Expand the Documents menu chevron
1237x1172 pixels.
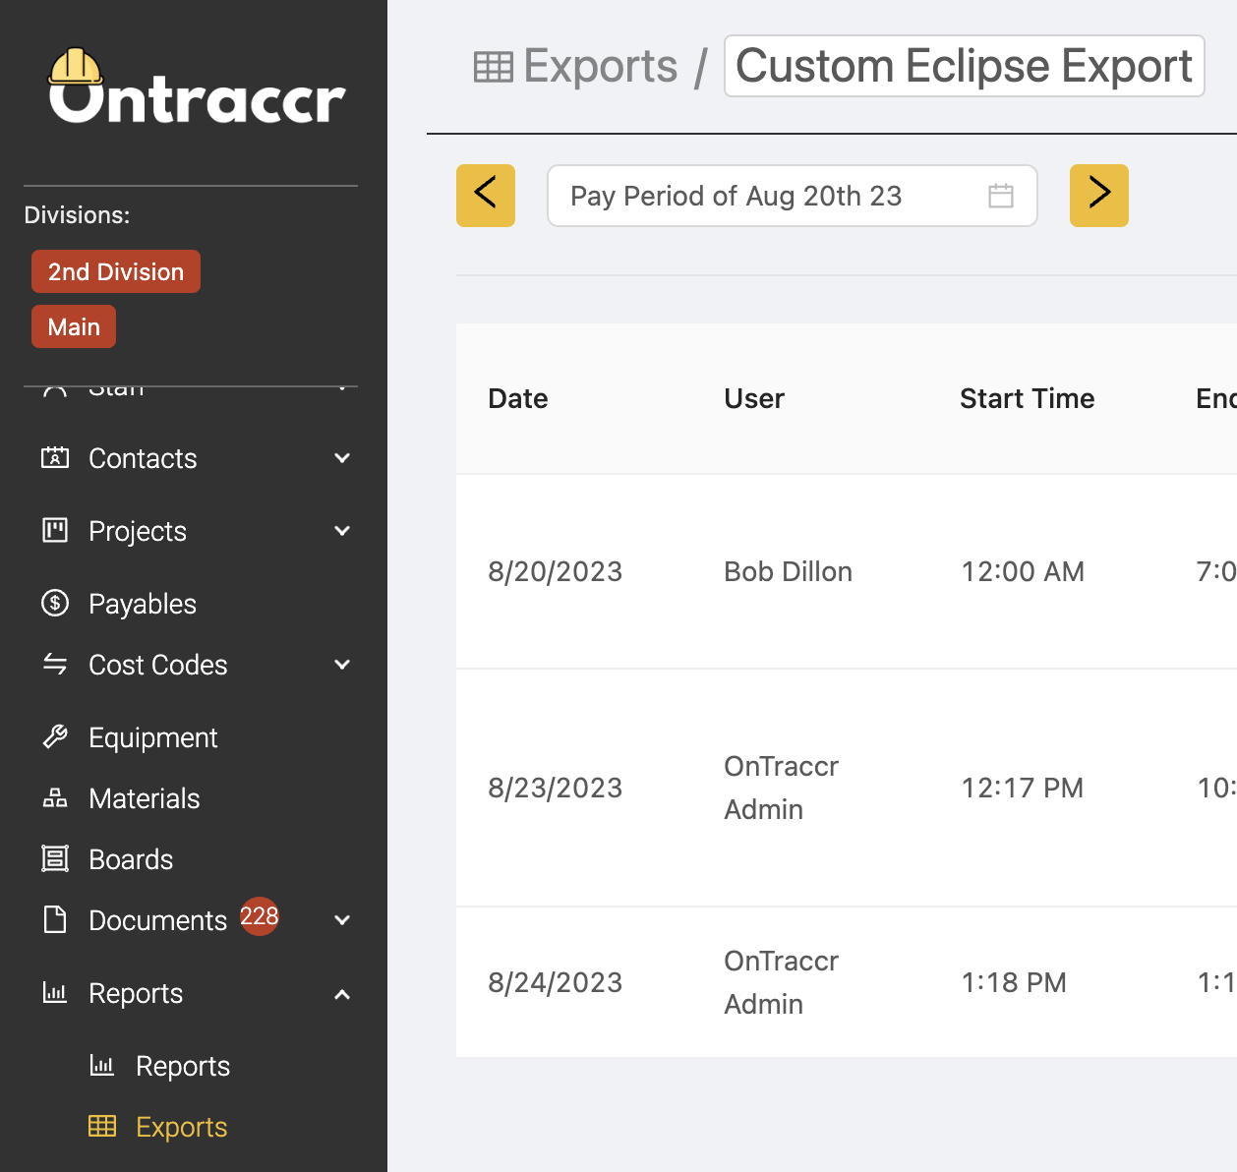click(x=342, y=919)
